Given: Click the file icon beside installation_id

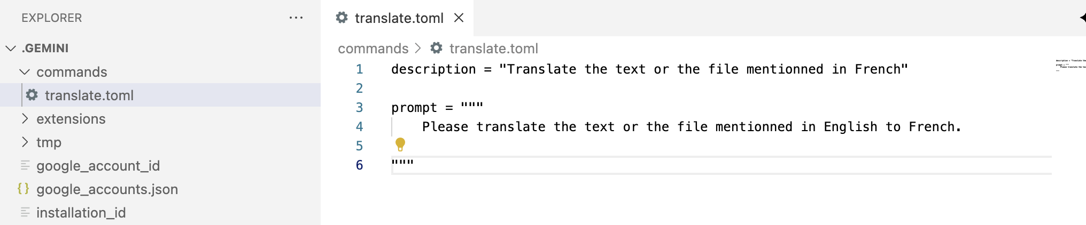Looking at the screenshot, I should point(25,212).
